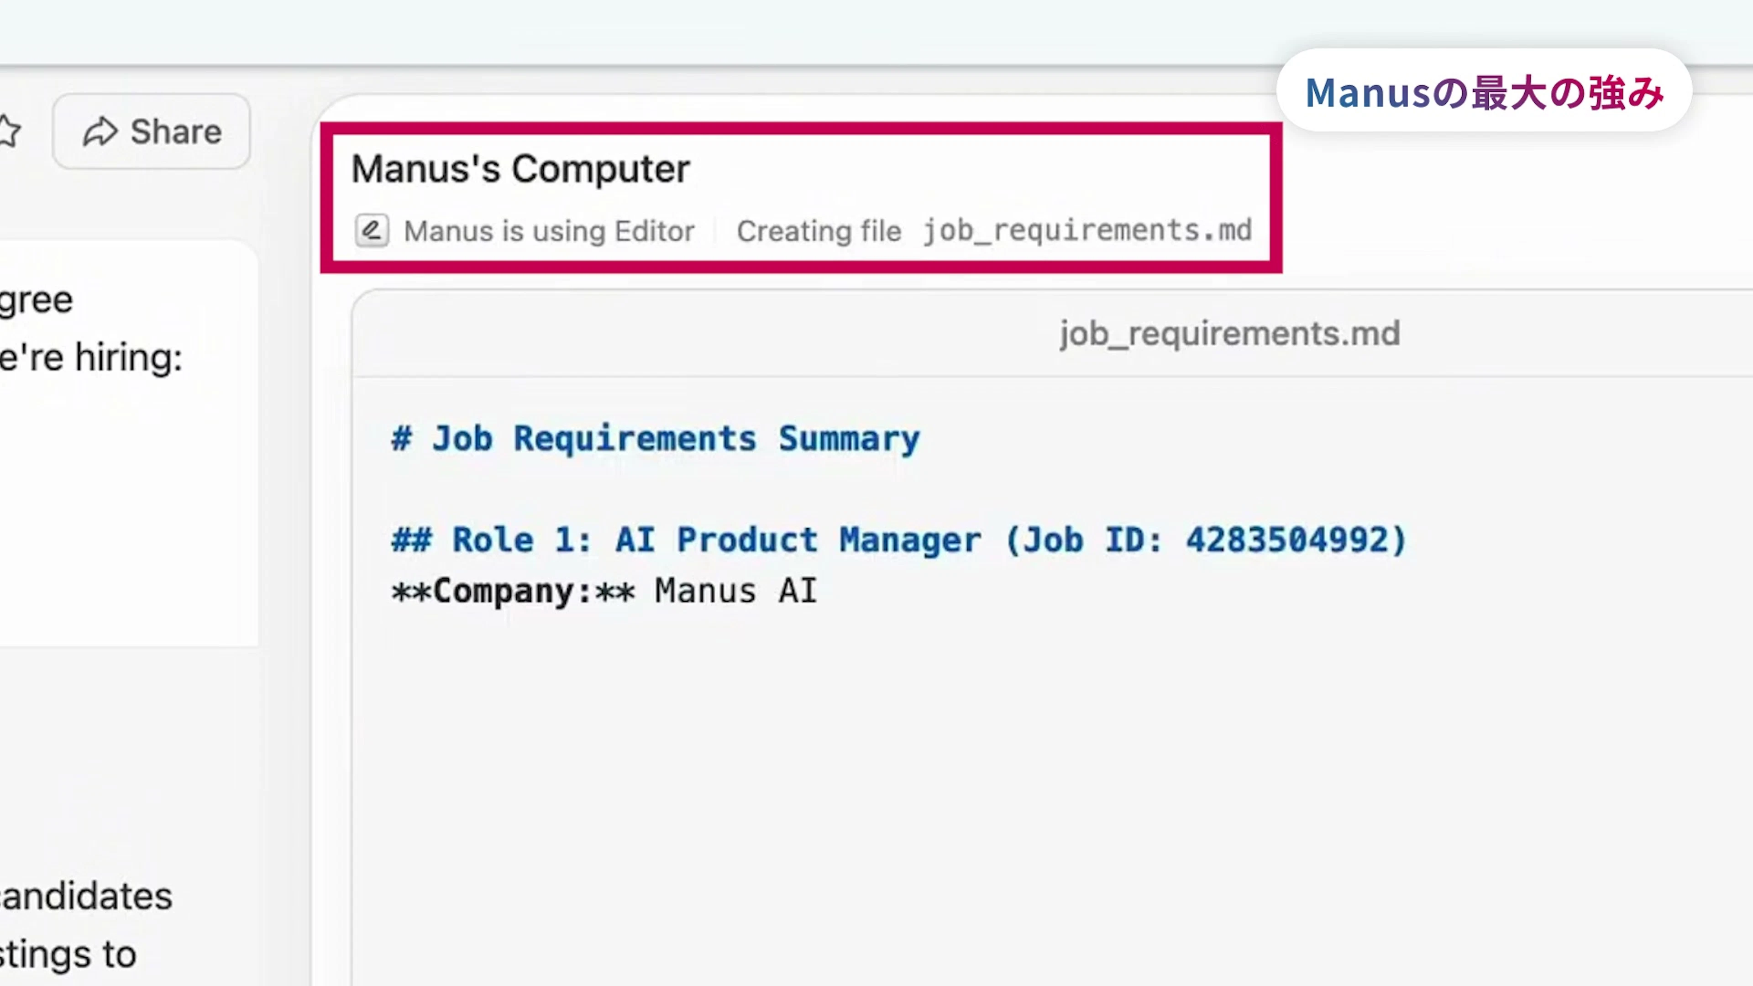Click the 'andidates' text in chat
Viewport: 1753px width, 986px height.
pyautogui.click(x=86, y=896)
